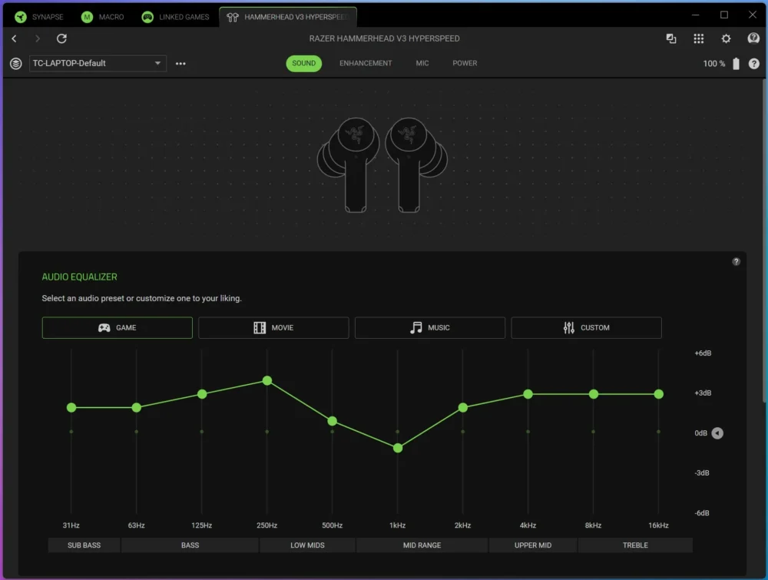Select the GAME equalizer preset
768x580 pixels.
tap(117, 328)
